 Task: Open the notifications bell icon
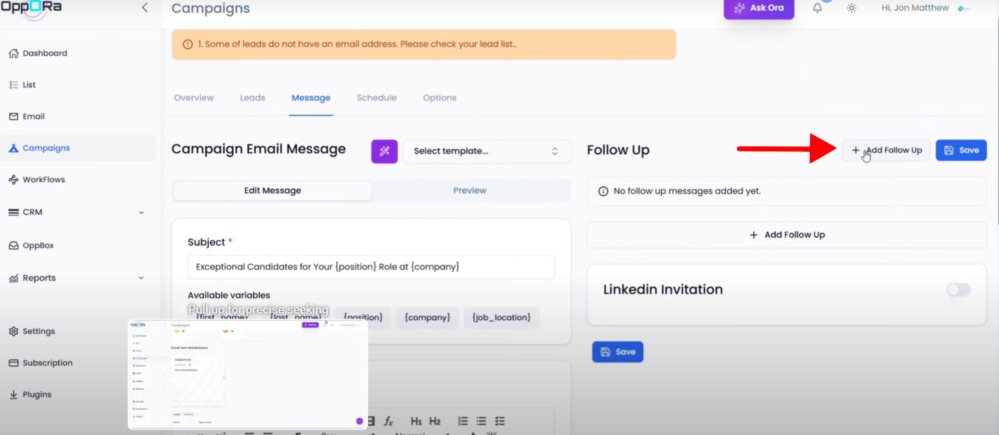pos(817,8)
